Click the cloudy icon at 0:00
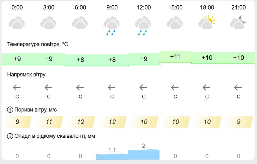Viewport: 257px width, 164px height. (x=17, y=22)
